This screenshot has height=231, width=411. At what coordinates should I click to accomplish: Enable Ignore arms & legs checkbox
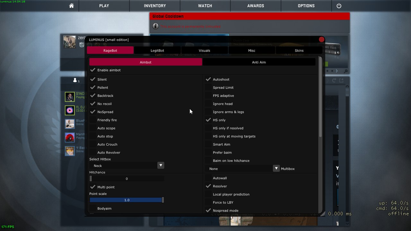(x=208, y=112)
